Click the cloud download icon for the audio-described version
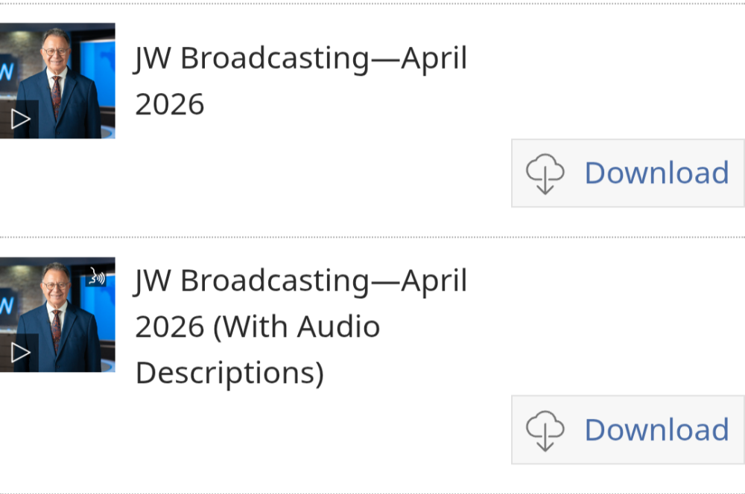745x494 pixels. pyautogui.click(x=546, y=429)
